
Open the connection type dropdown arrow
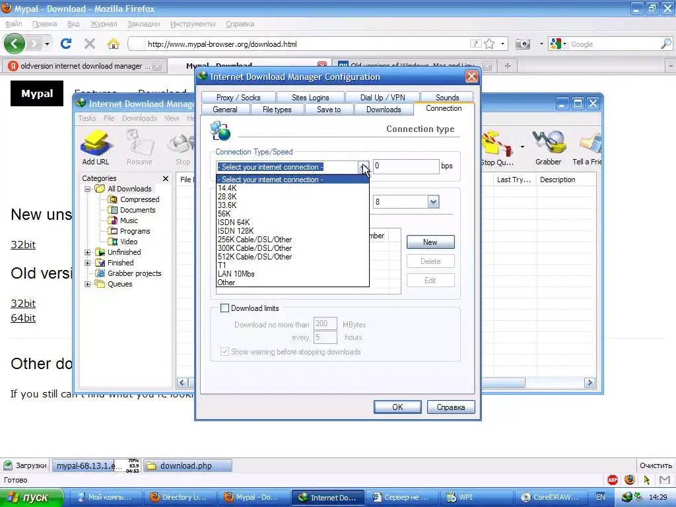[x=364, y=167]
